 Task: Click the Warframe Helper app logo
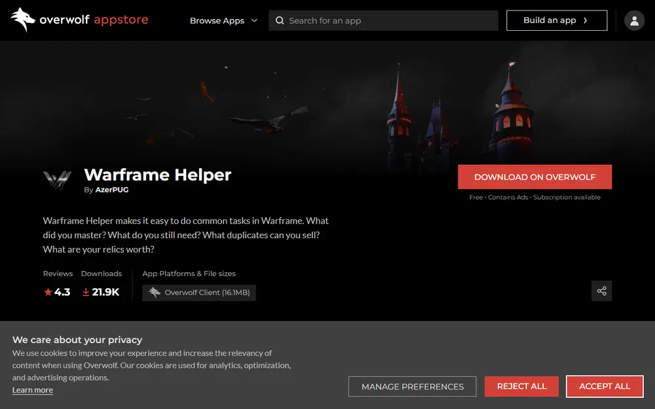coord(57,180)
